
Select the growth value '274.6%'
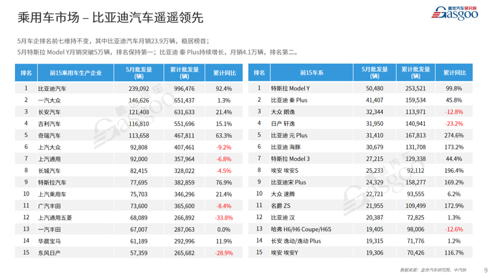click(454, 135)
